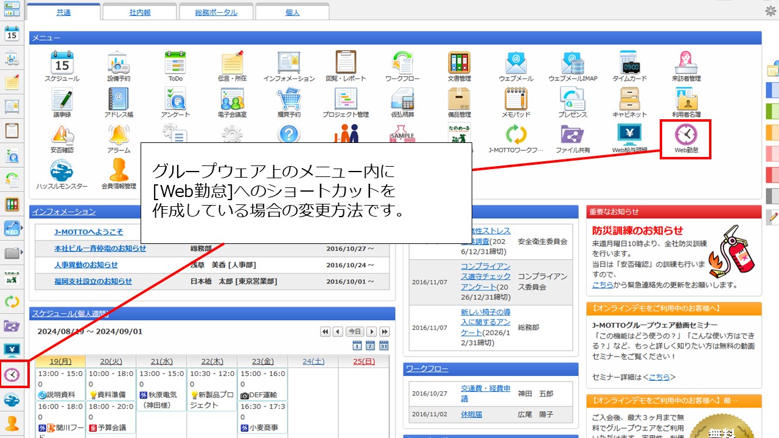Select the 個人 tab
This screenshot has height=438, width=779.
pos(292,12)
